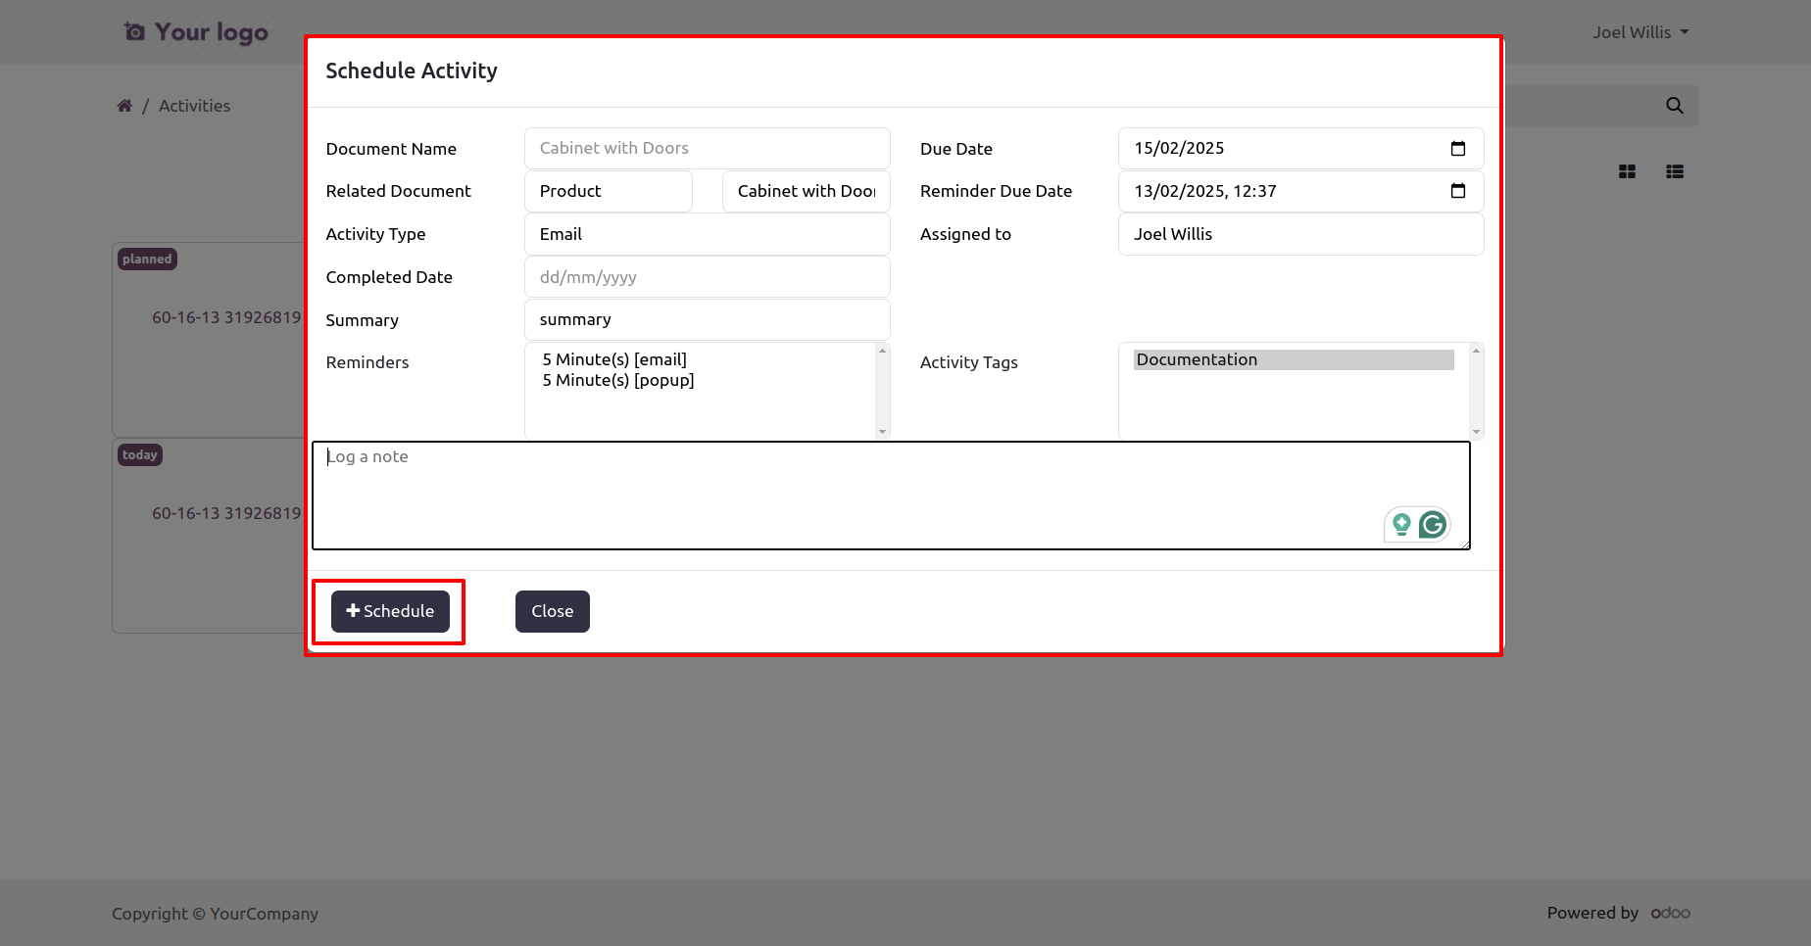Click the Copyright YourCompany footer text
The width and height of the screenshot is (1811, 946).
(x=215, y=914)
